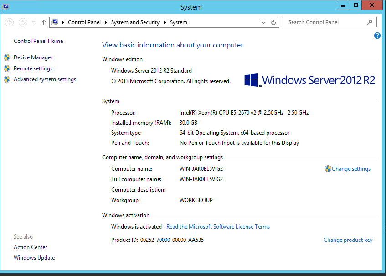Screen dimensions: 386x276
Task: Go up one level with the Up arrow
Action: pos(44,22)
